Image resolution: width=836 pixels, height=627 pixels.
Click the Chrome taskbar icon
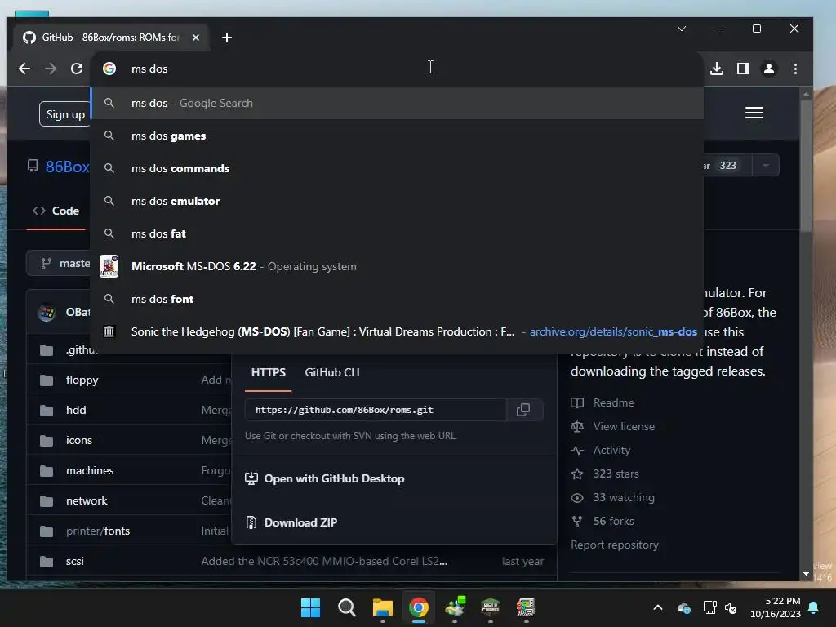(x=419, y=607)
